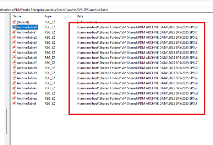Image resolution: width=213 pixels, height=145 pixels.
Task: Click the ArchiveTablea string value icon
Action: pos(14,78)
